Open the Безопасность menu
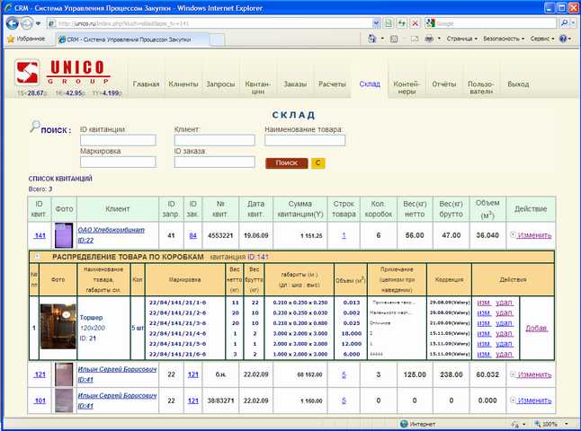Image resolution: width=581 pixels, height=431 pixels. (503, 39)
